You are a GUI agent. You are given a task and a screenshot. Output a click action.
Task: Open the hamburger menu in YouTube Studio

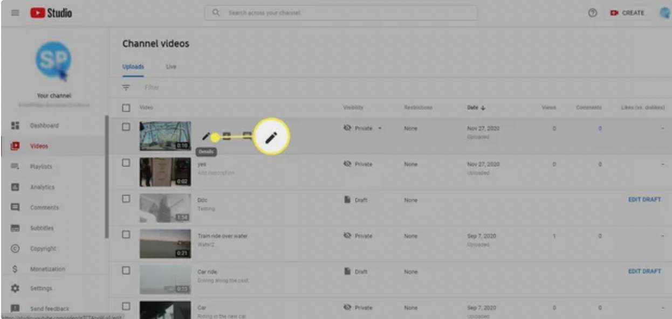pos(15,13)
